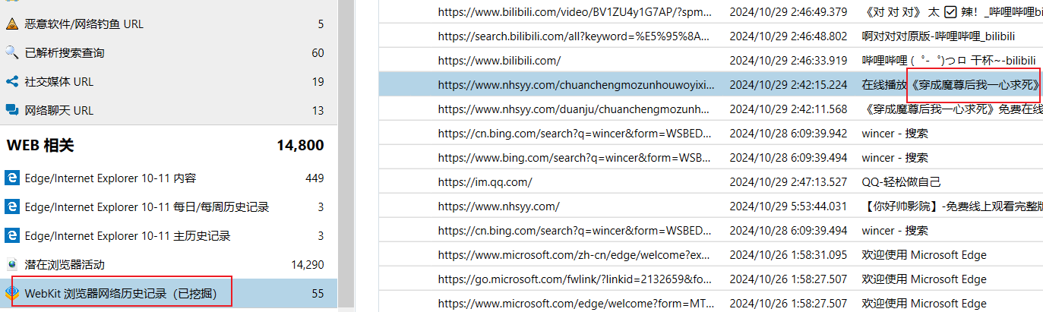Viewport: 1043px width, 312px height.
Task: Click the title 啊对对对原版-哔哩哔哩_bilibili
Action: pos(938,36)
